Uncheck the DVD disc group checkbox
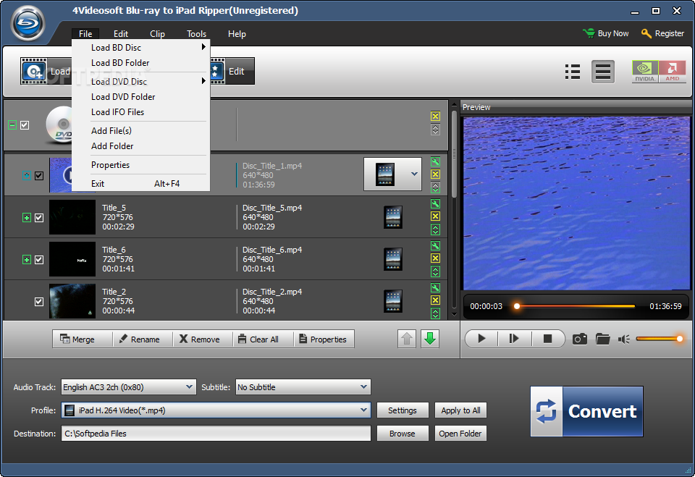Viewport: 695px width, 477px height. [x=25, y=125]
